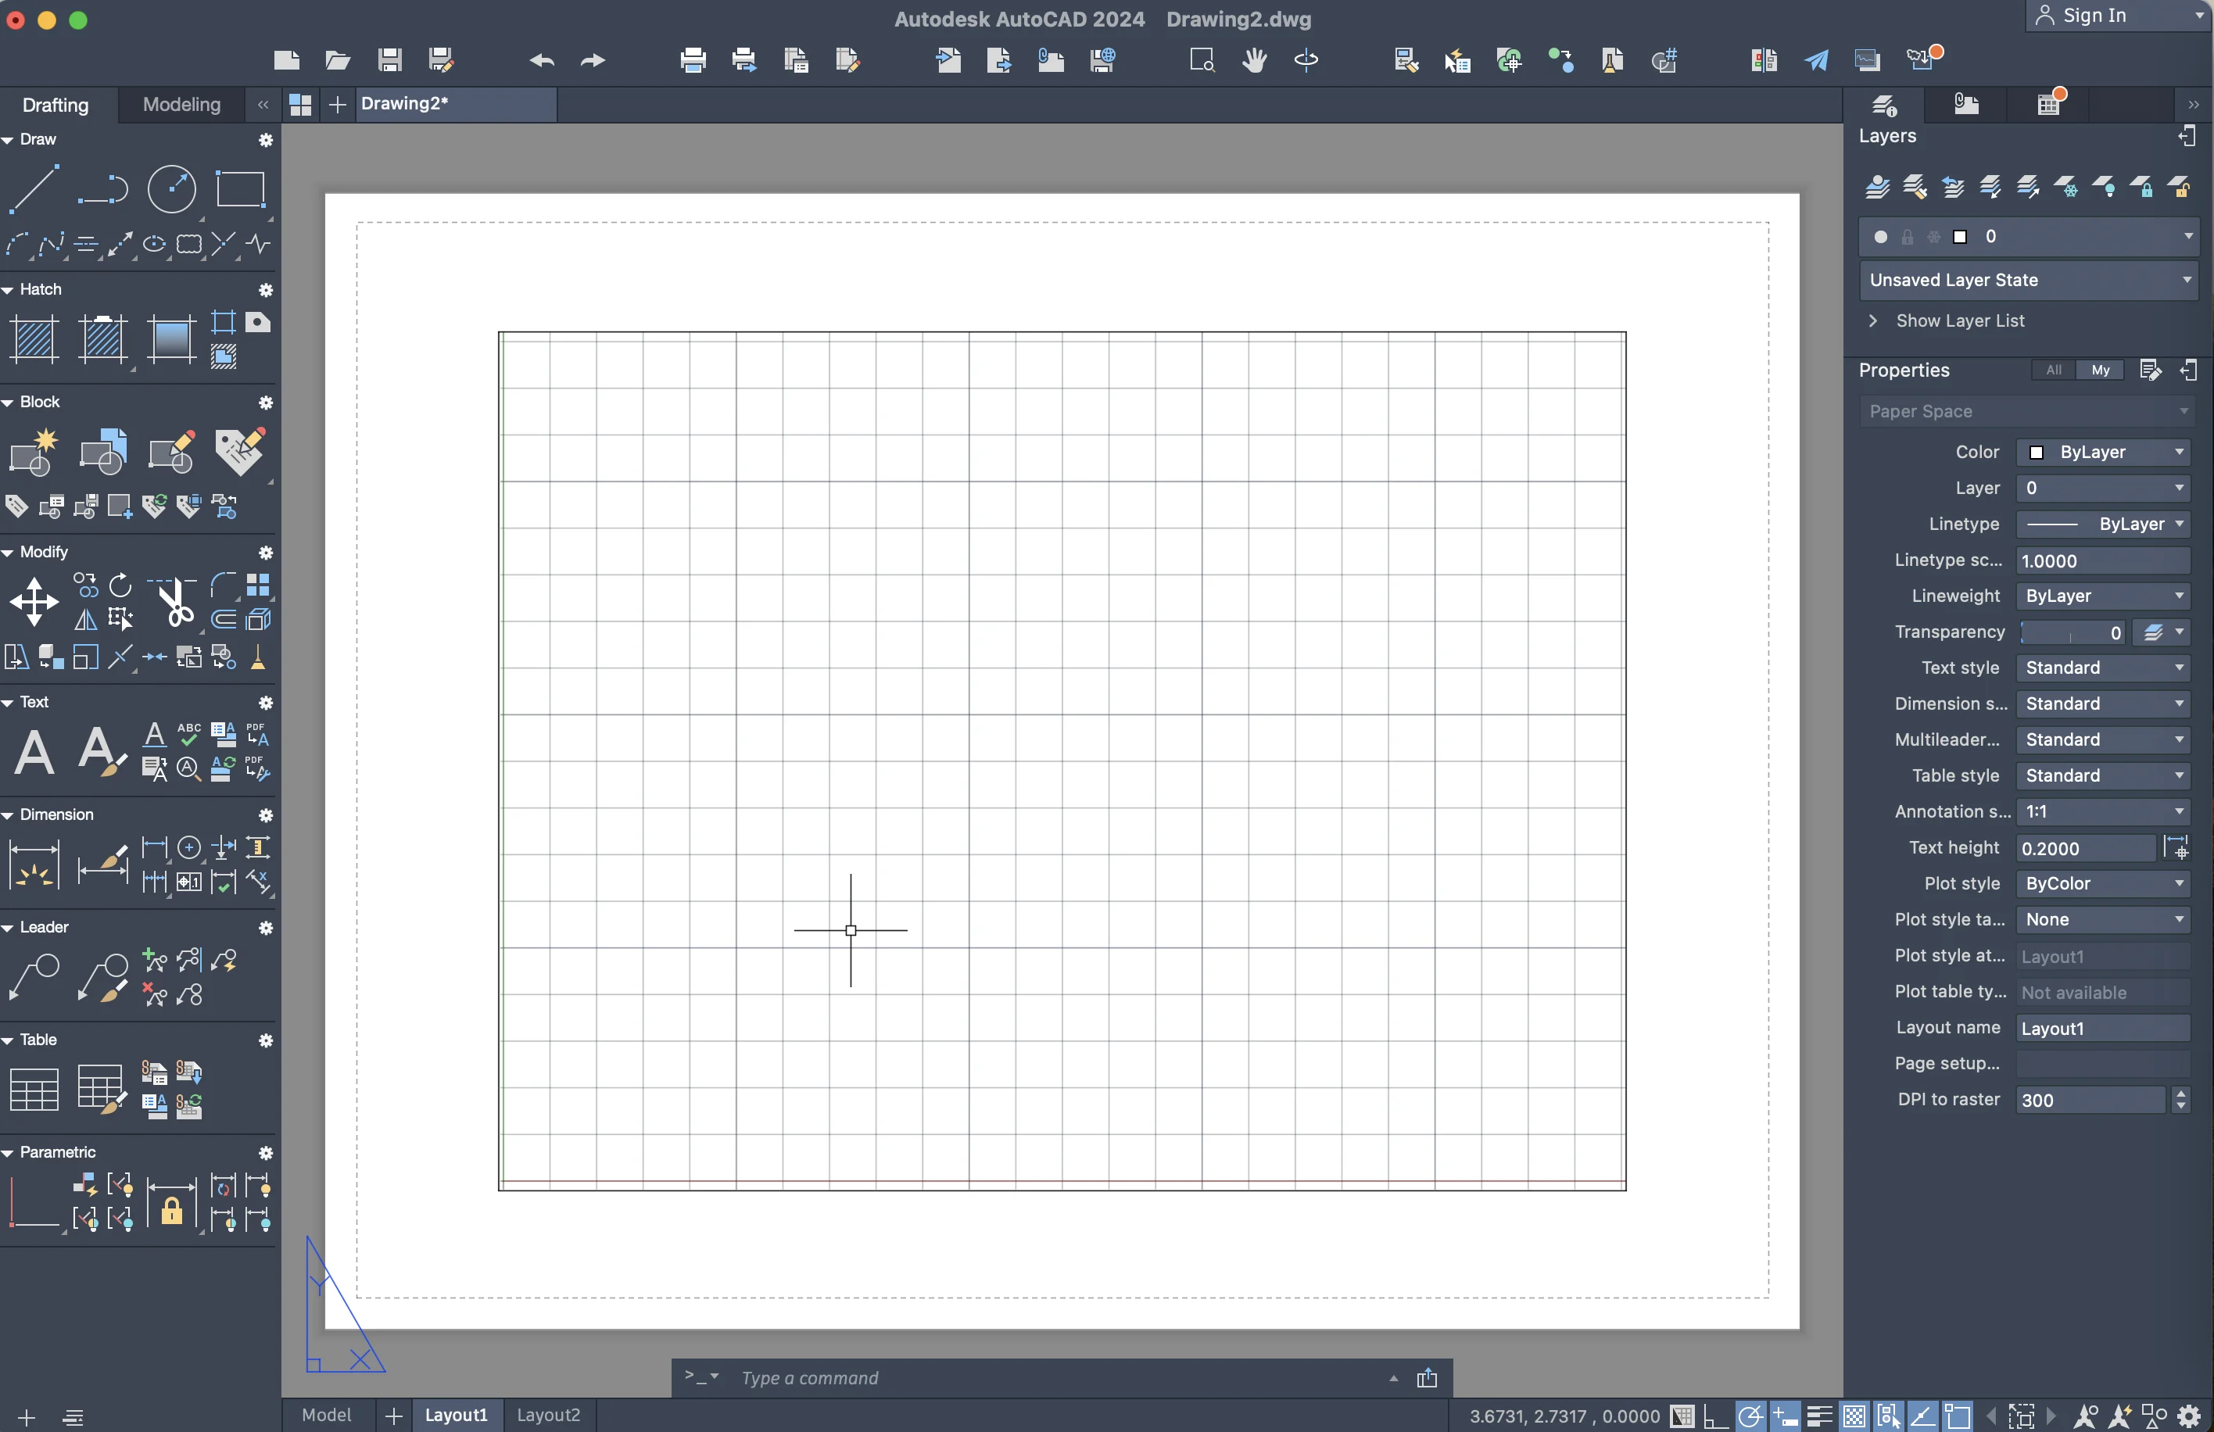Switch to the Model tab
This screenshot has width=2214, height=1432.
click(x=326, y=1414)
